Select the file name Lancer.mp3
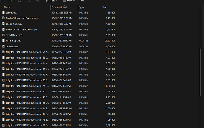 coord(12,13)
